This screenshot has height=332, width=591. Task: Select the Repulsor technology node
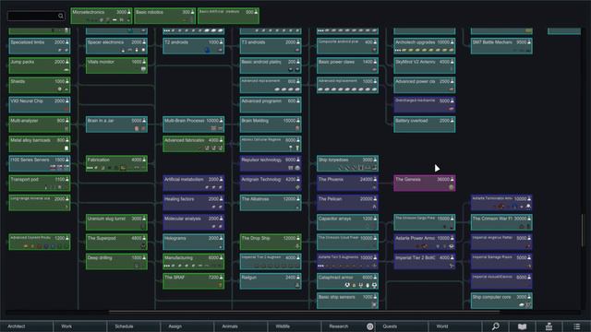click(x=271, y=163)
